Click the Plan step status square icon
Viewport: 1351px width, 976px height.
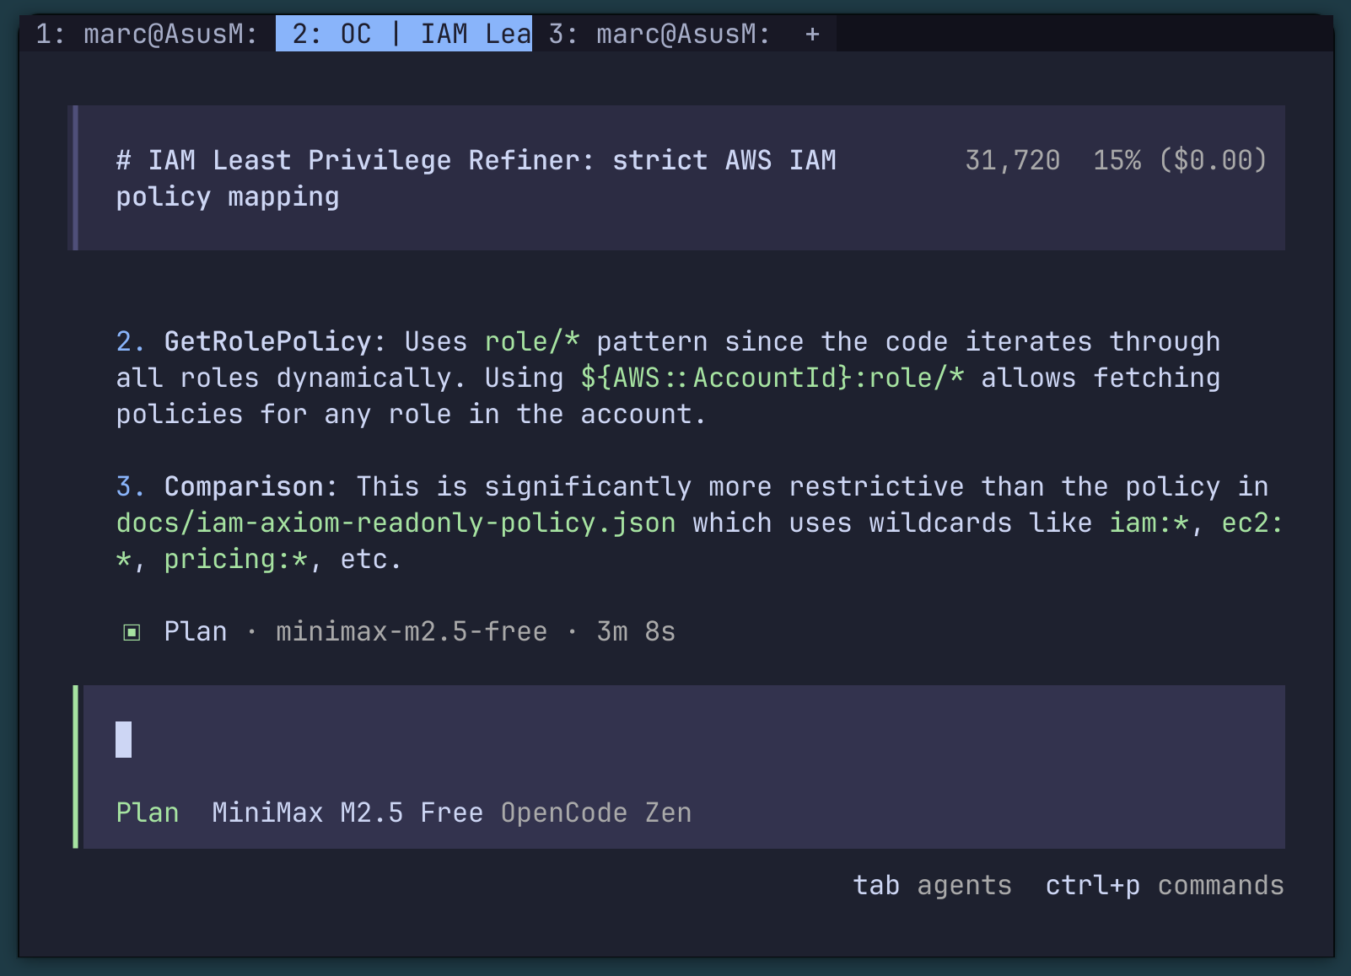point(132,630)
